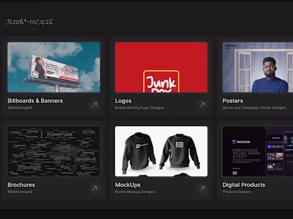Open the Logos category title
The image size is (293, 219).
123,101
